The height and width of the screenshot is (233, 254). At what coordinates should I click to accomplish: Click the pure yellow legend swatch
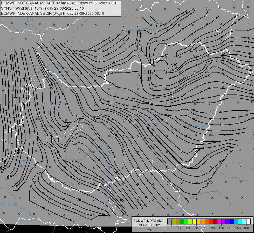click(194, 222)
